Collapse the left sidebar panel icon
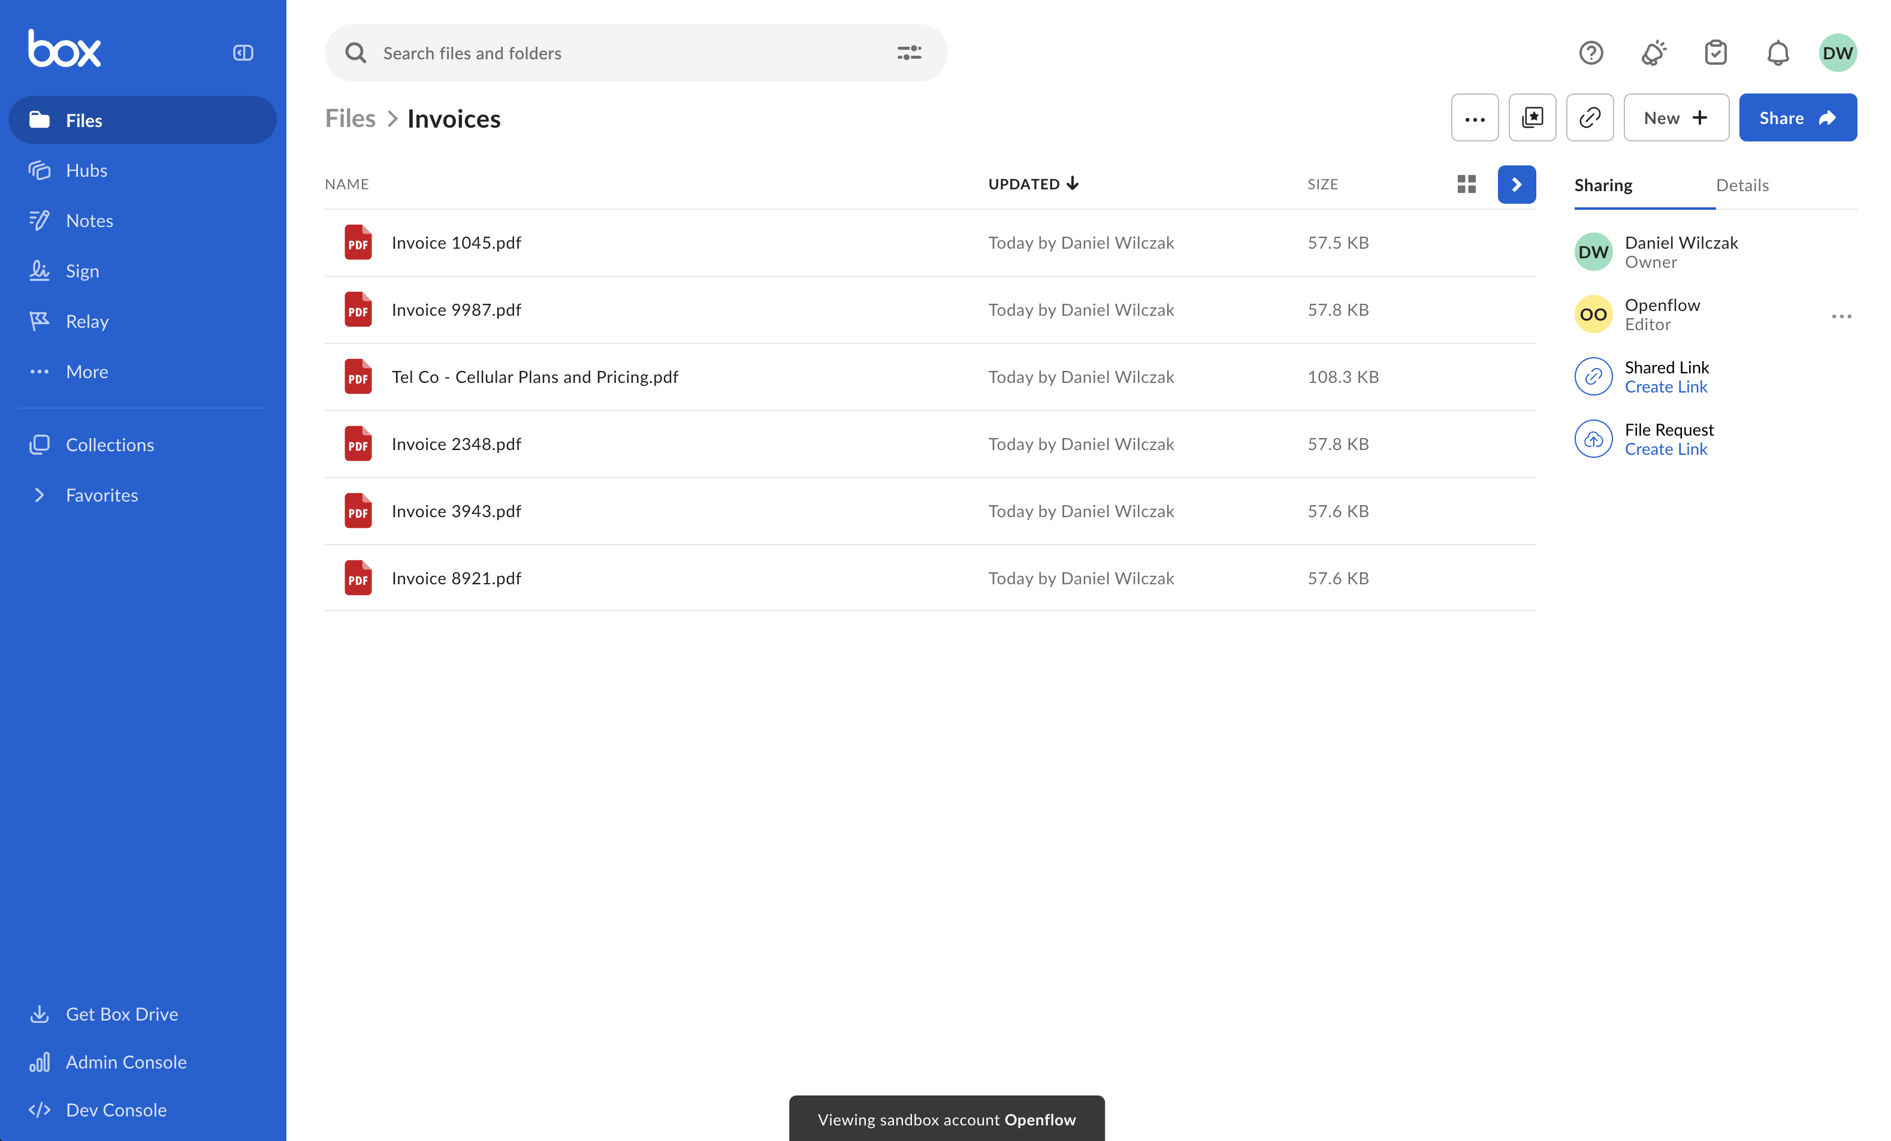This screenshot has width=1891, height=1141. [x=243, y=53]
